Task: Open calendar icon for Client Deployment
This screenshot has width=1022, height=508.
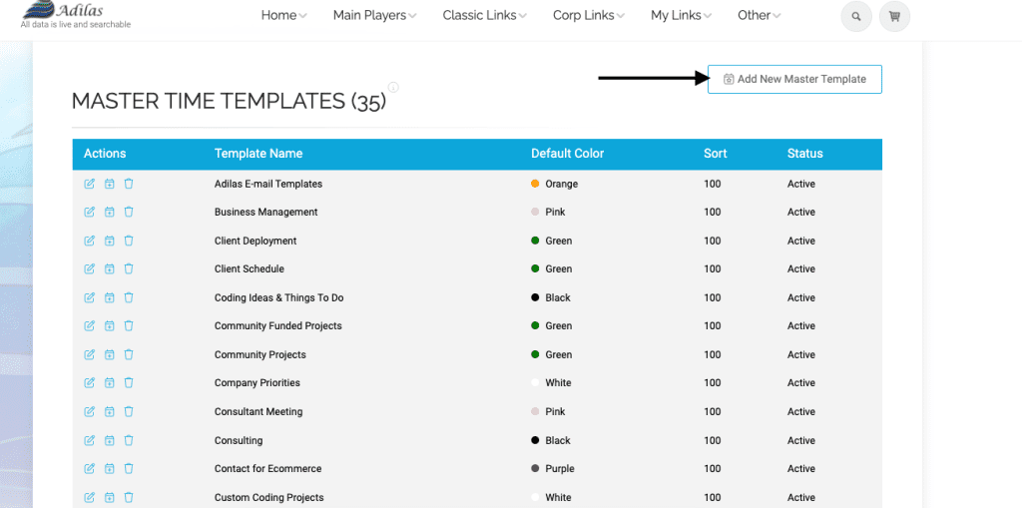Action: (110, 241)
